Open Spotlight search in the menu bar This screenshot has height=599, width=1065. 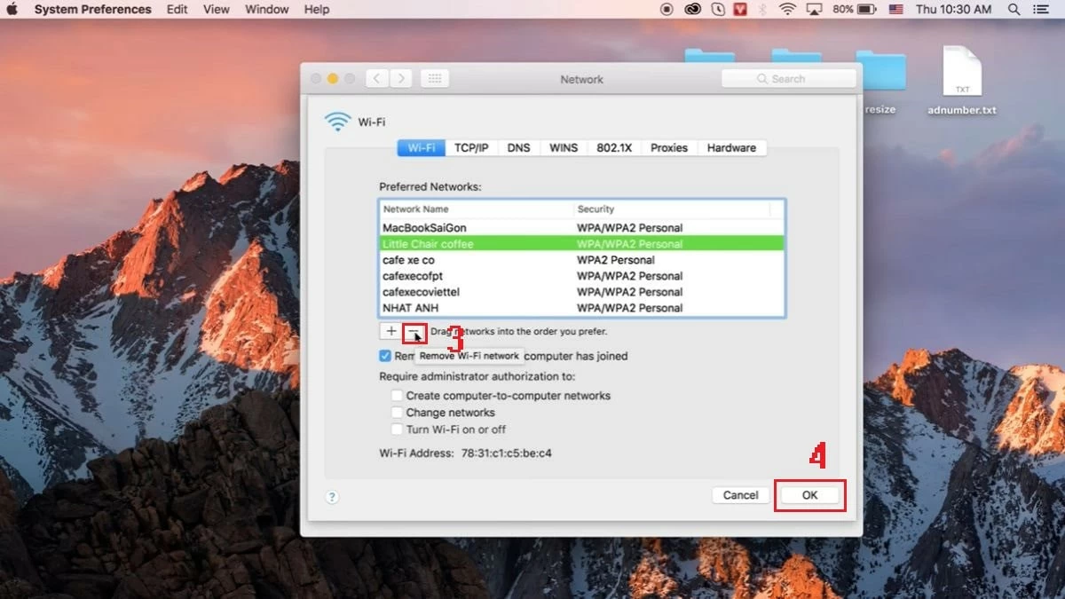pyautogui.click(x=1014, y=10)
